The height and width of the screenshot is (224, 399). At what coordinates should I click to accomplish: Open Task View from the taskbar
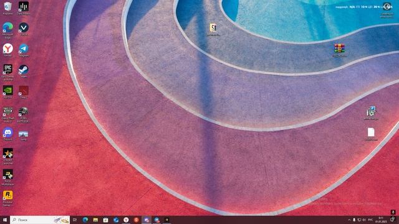pyautogui.click(x=75, y=220)
